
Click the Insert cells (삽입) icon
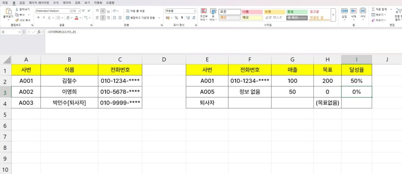click(x=344, y=12)
